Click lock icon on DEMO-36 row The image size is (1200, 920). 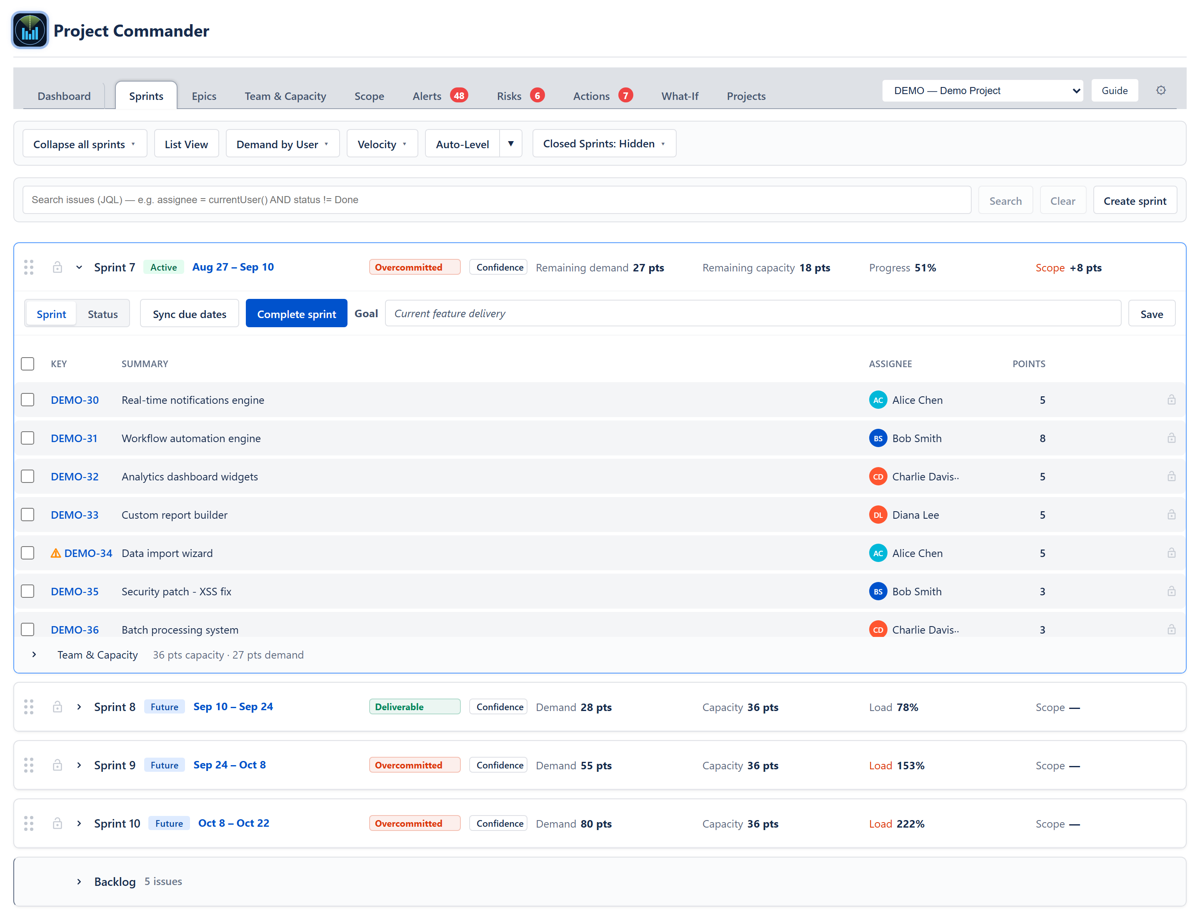point(1171,630)
